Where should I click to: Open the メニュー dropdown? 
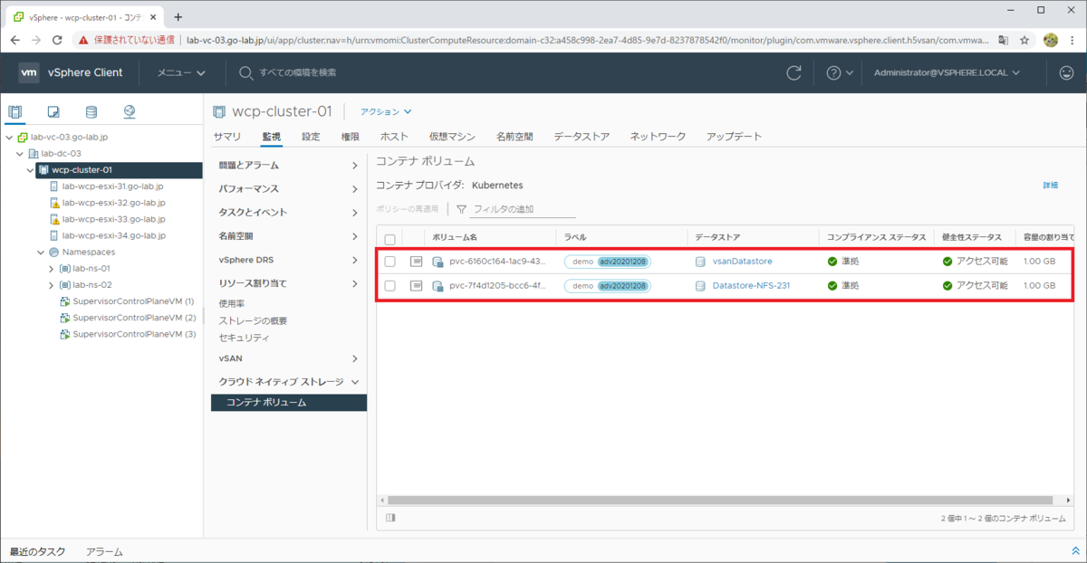(x=181, y=72)
